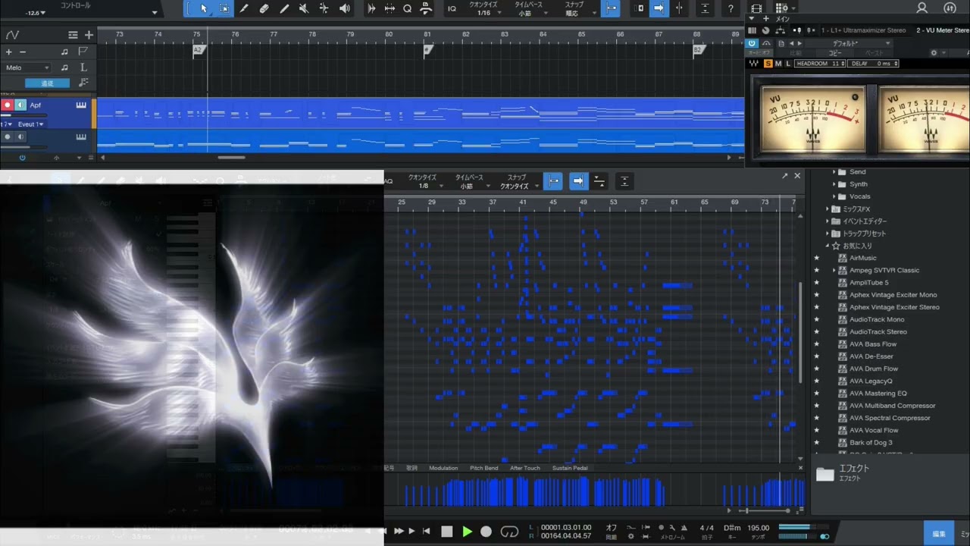Open the user account profile icon
The image size is (970, 546).
click(922, 8)
